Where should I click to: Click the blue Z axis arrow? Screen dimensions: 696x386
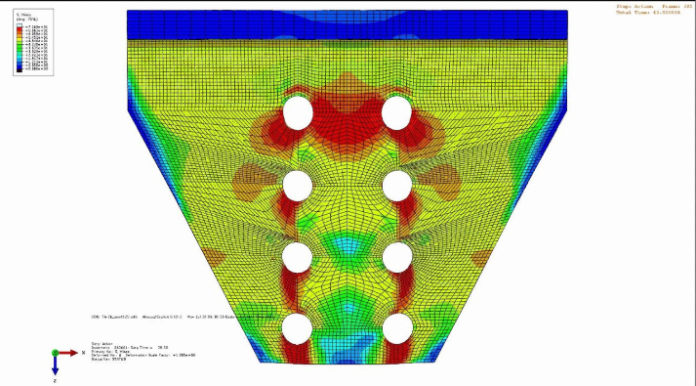(55, 365)
